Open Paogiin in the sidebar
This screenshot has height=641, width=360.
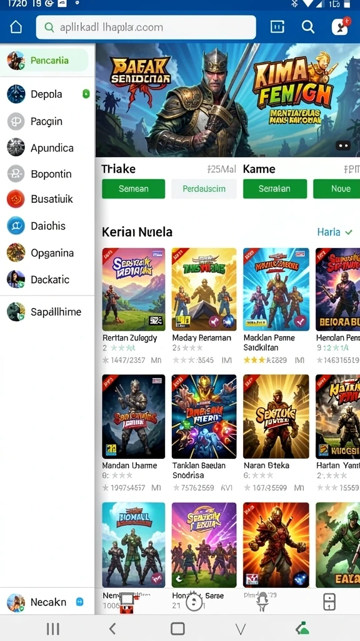[x=47, y=121]
